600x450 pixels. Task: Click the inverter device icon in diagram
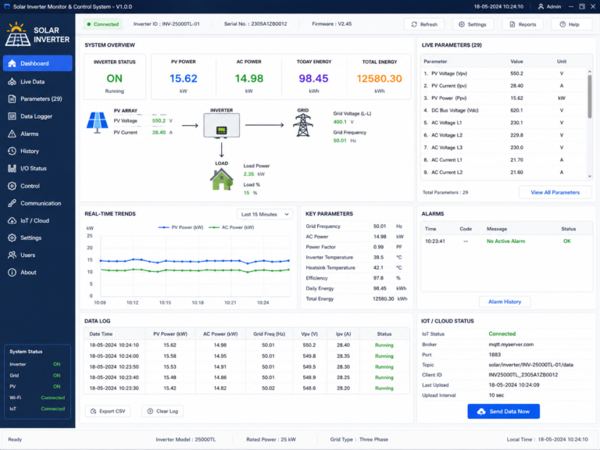pos(222,125)
